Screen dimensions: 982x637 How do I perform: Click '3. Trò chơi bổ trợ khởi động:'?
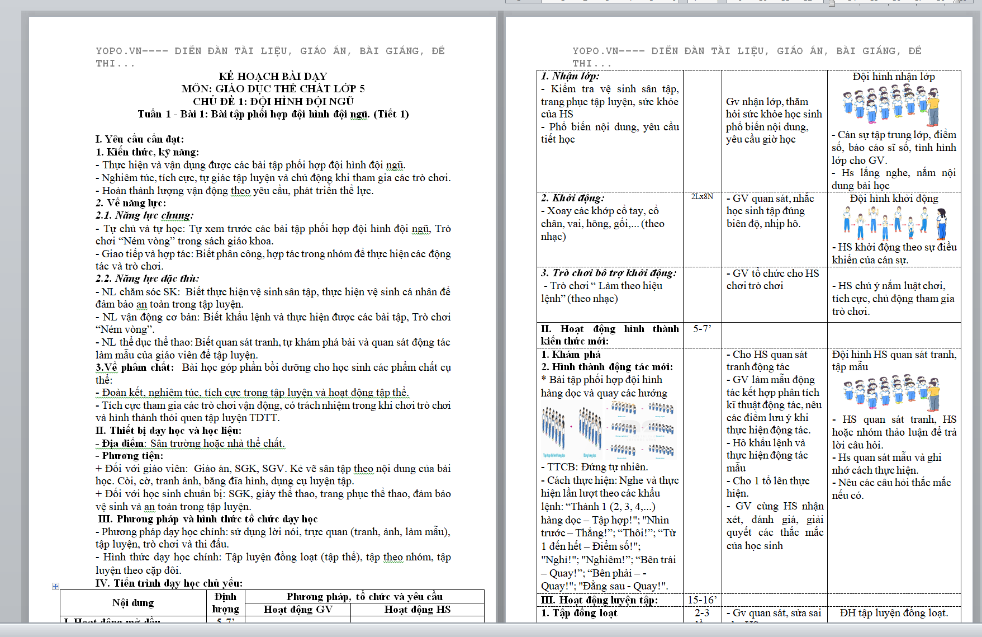coord(609,273)
